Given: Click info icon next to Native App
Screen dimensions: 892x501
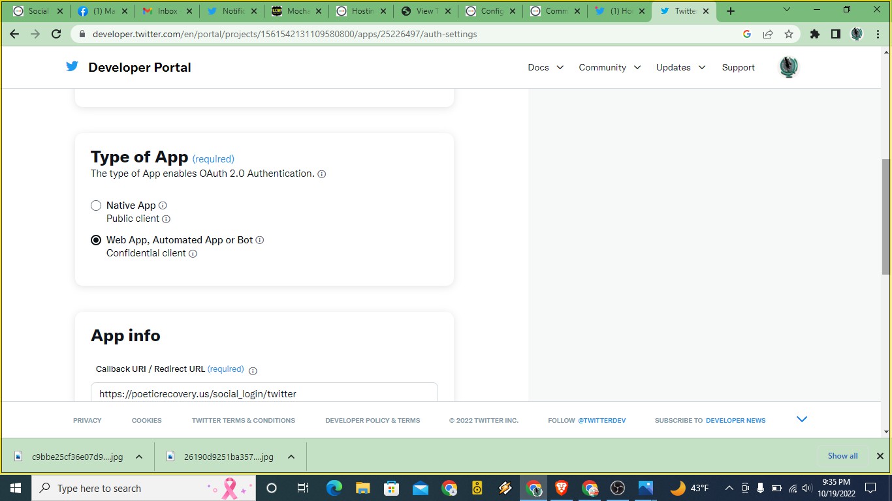Looking at the screenshot, I should [163, 205].
